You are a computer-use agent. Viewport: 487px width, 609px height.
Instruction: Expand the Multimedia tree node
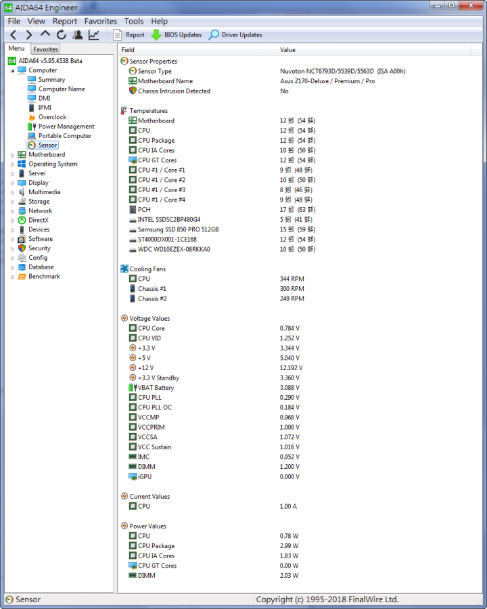[x=13, y=192]
